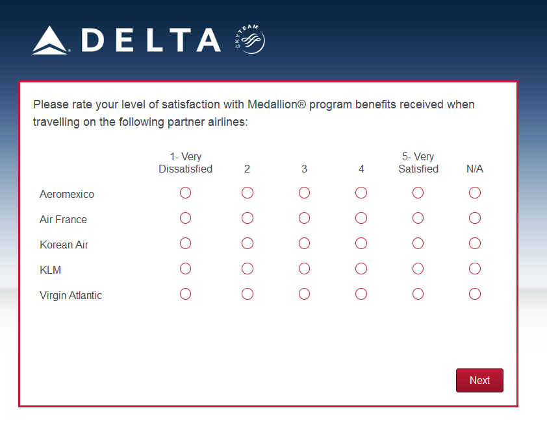Mark Korean Air as N/A
Viewport: 547px width, 432px height.
pos(475,243)
